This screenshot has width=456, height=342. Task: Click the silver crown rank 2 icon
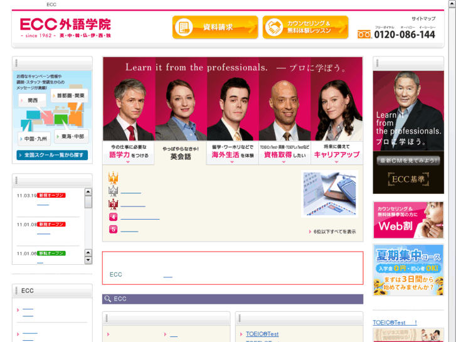pos(113,191)
